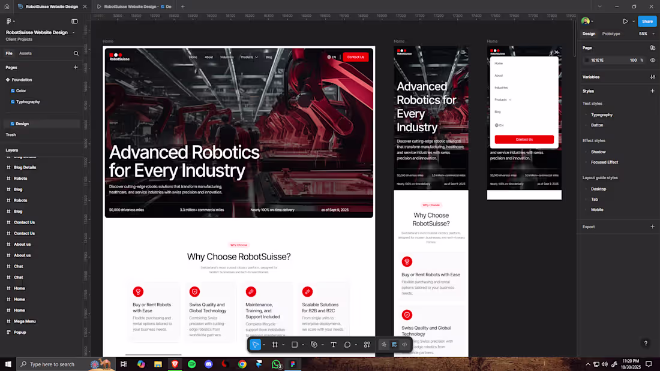Toggle visibility of the page background color
660x371 pixels.
(653, 60)
